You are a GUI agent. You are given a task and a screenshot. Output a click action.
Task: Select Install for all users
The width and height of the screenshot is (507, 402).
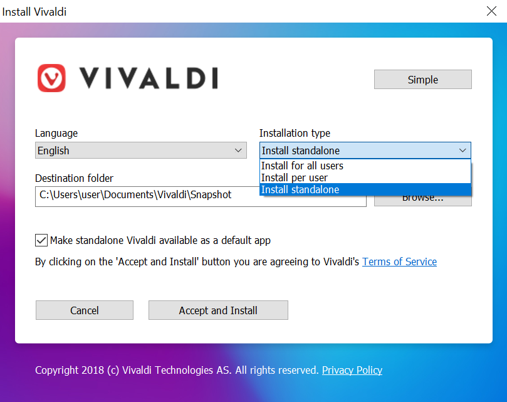point(313,166)
